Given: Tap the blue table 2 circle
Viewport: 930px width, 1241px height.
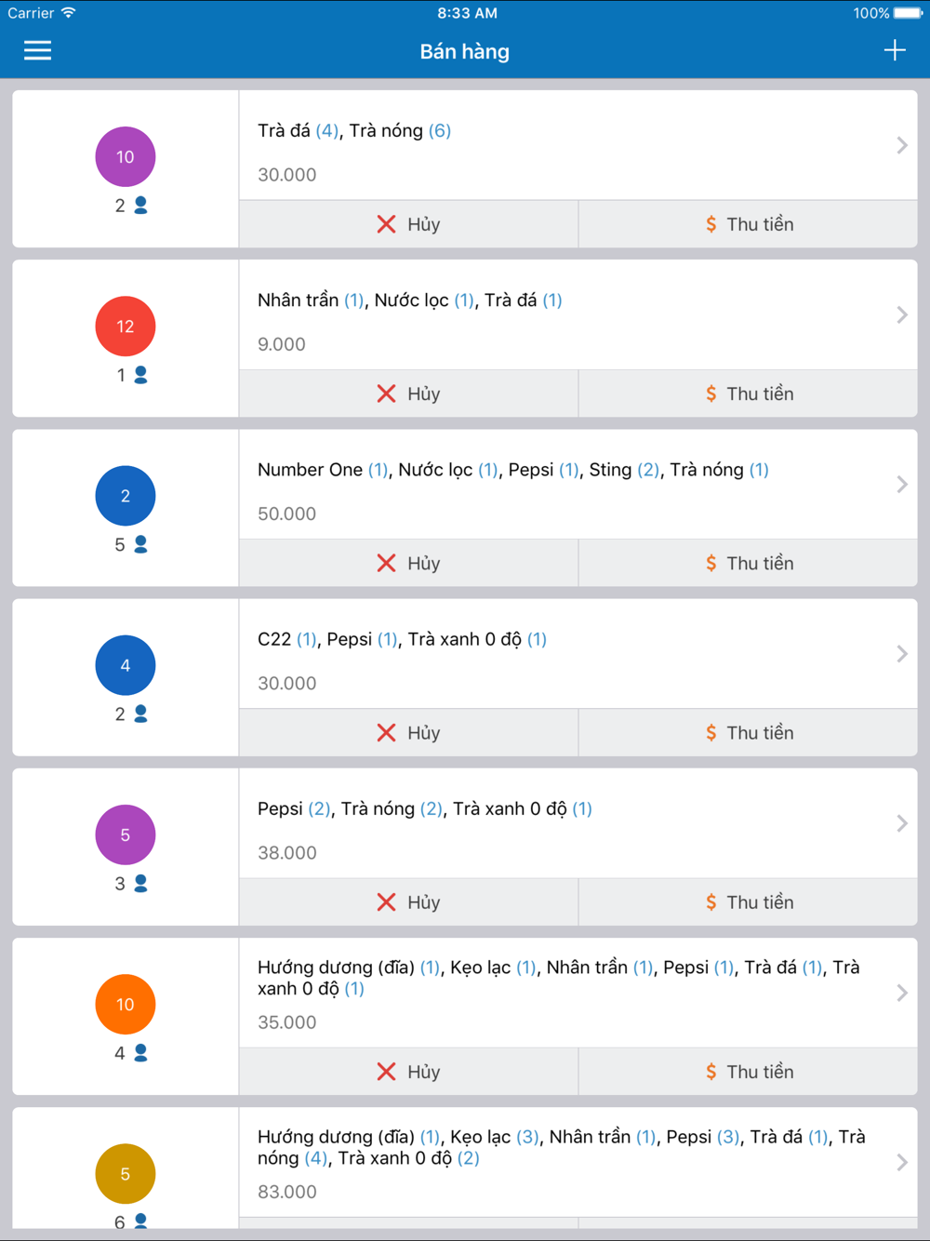Looking at the screenshot, I should pos(126,496).
